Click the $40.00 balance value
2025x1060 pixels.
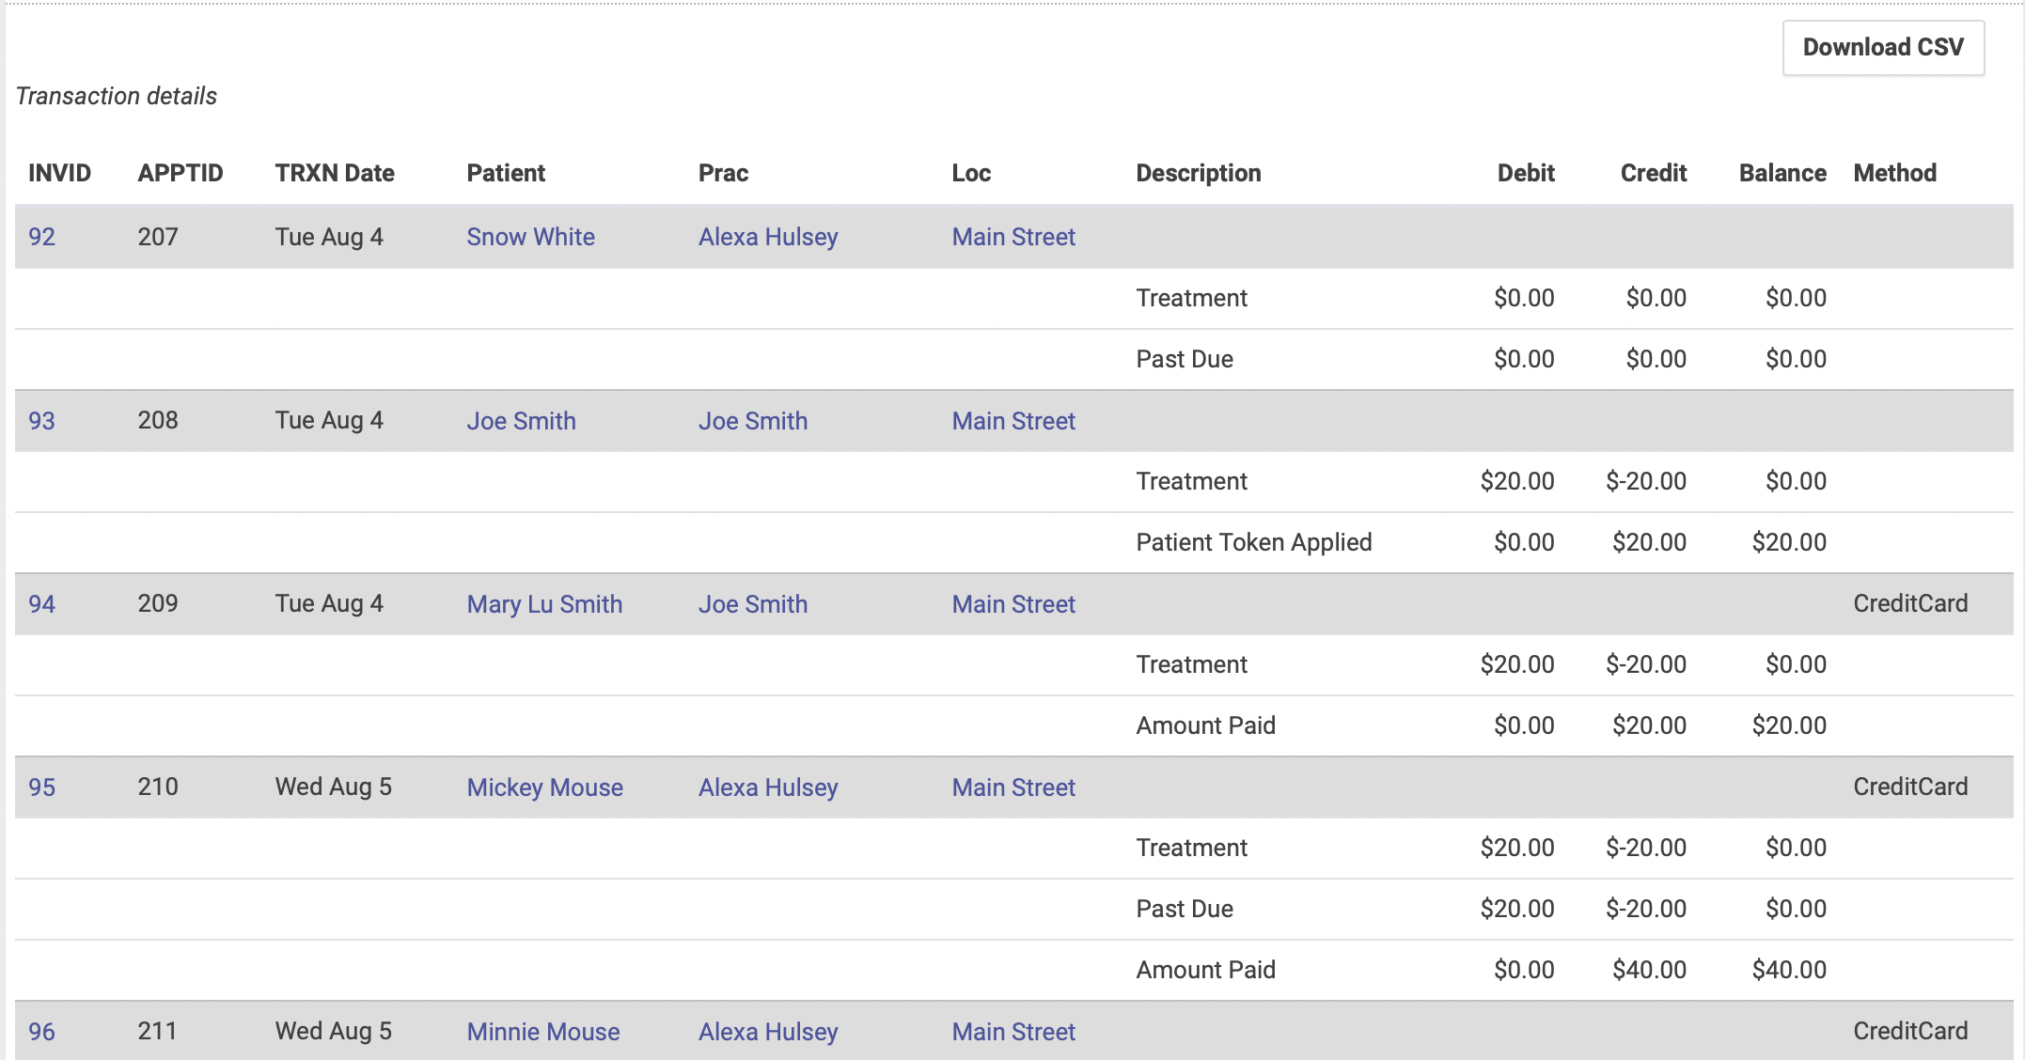[x=1789, y=970]
